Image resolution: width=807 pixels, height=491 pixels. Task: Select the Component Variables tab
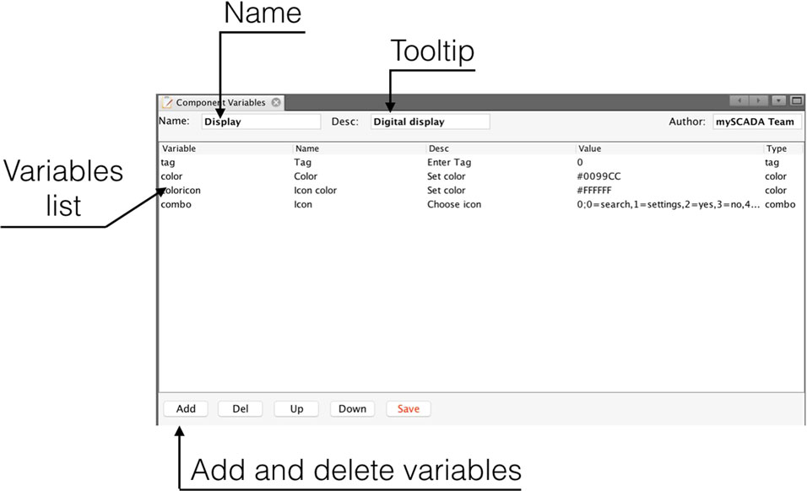pyautogui.click(x=221, y=102)
